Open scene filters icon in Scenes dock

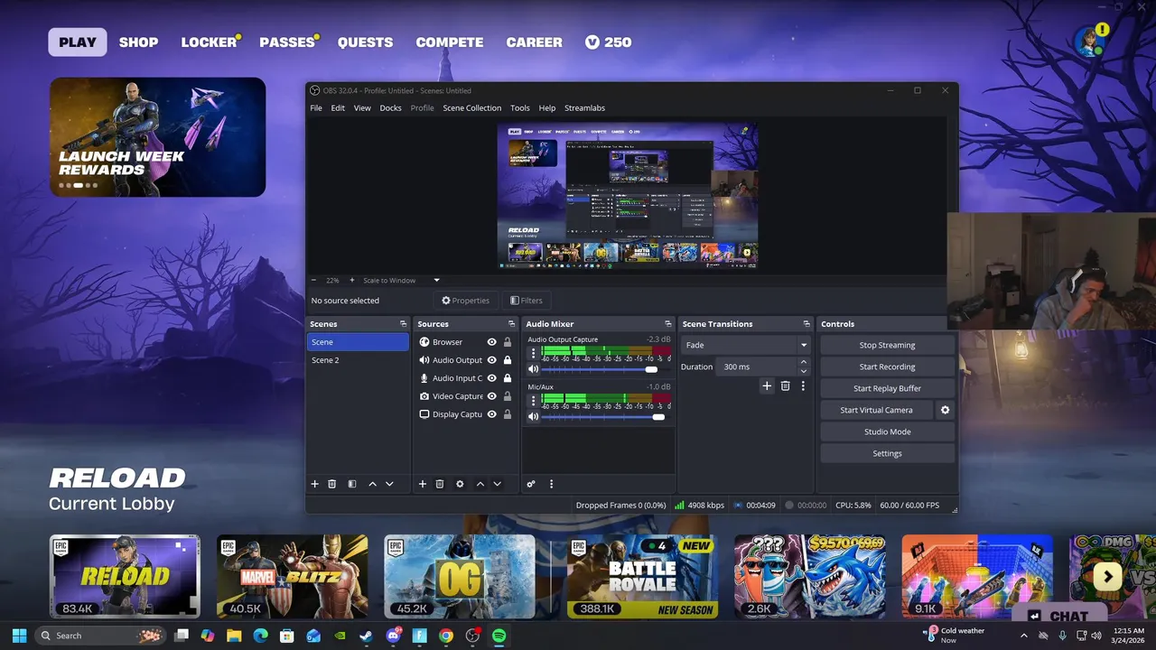coord(352,484)
